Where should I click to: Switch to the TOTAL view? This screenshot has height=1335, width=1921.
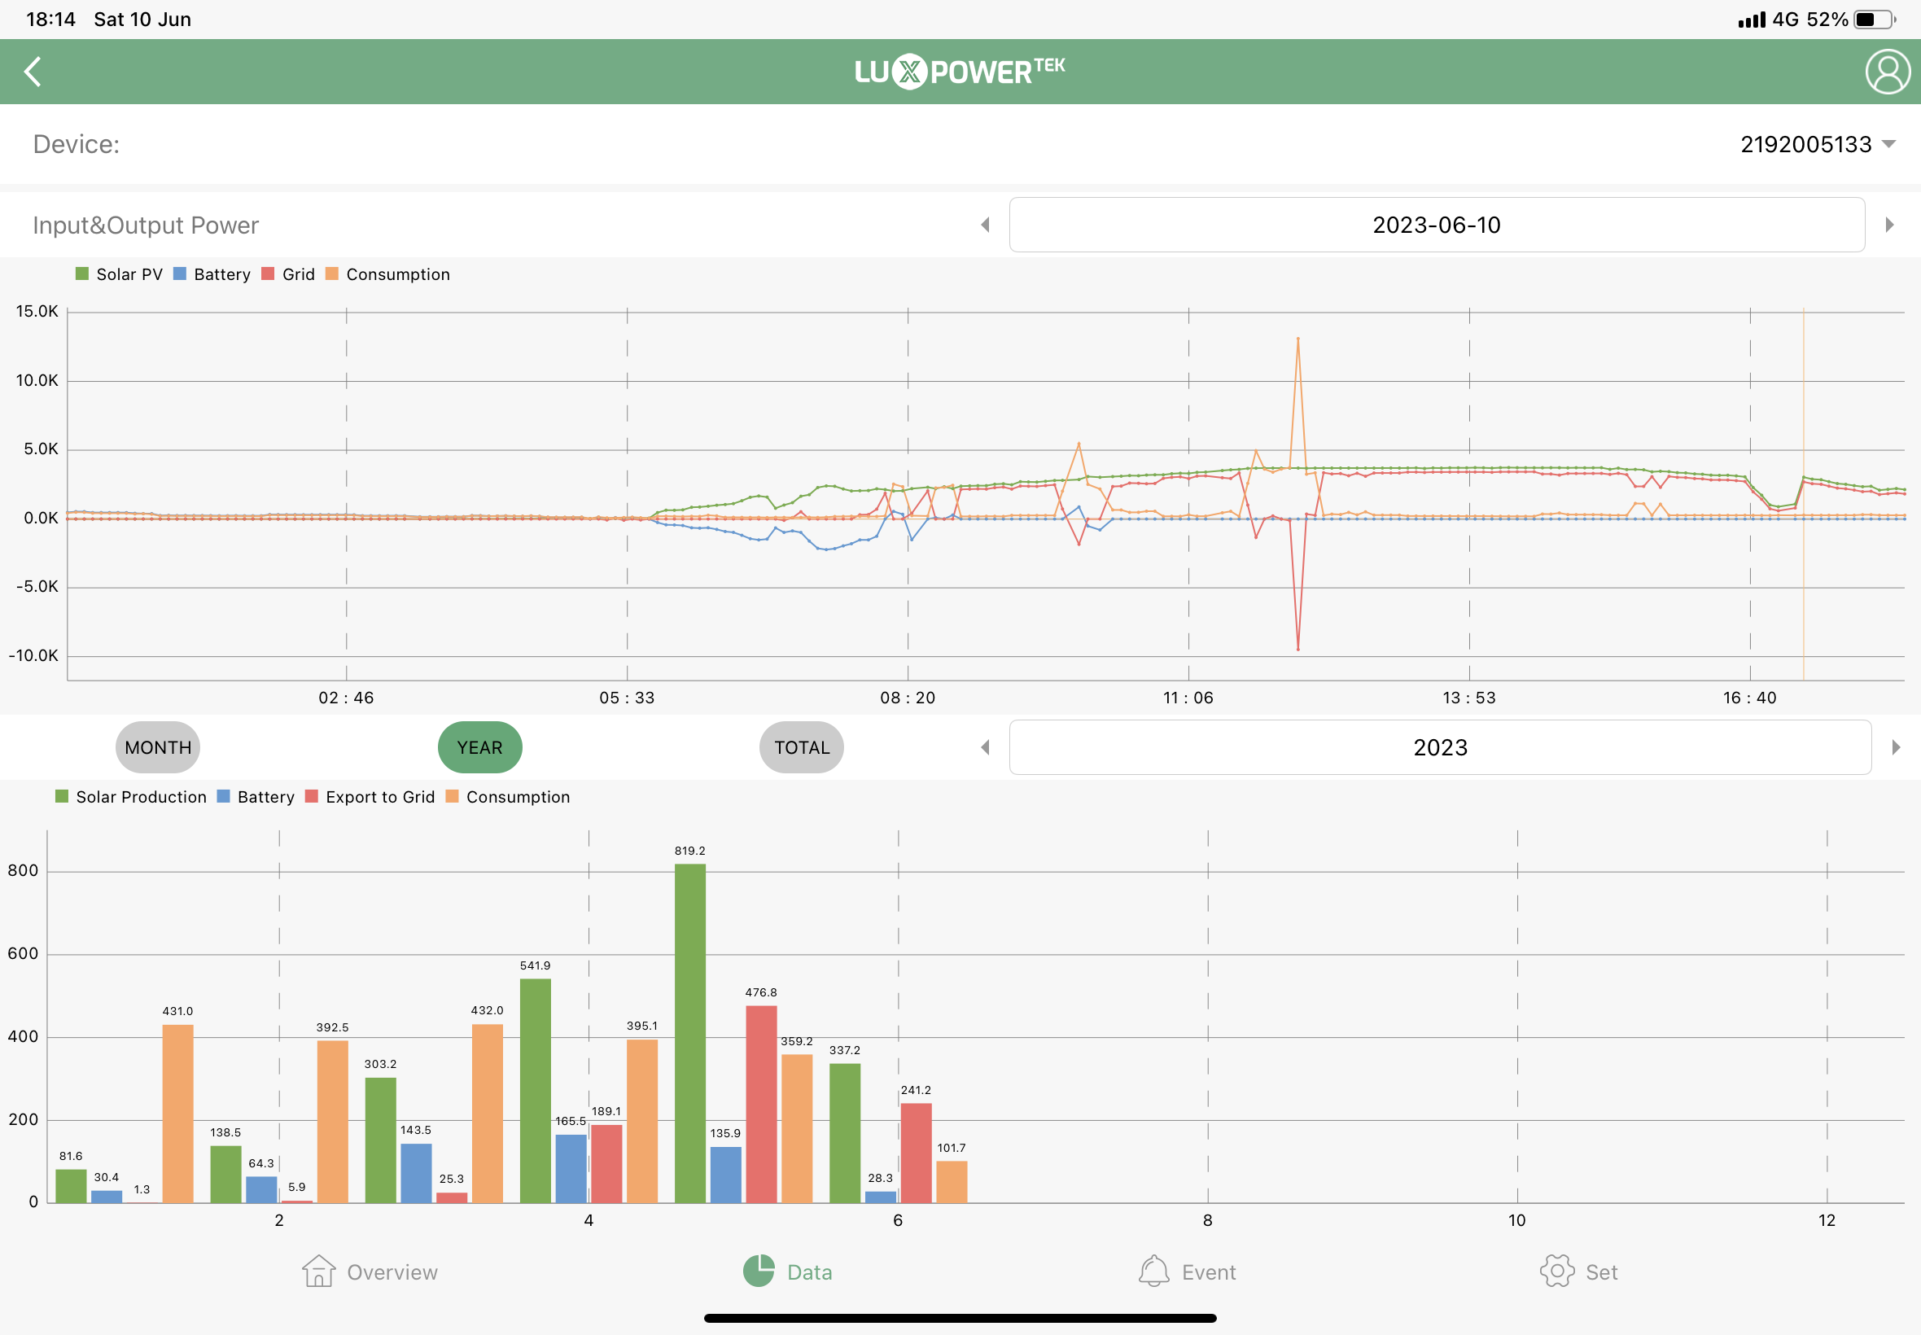coord(801,748)
